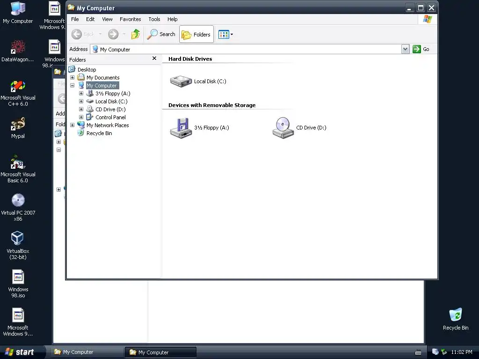This screenshot has height=359, width=479.
Task: Expand 3½ Floppy (A:) tree node
Action: tap(81, 93)
